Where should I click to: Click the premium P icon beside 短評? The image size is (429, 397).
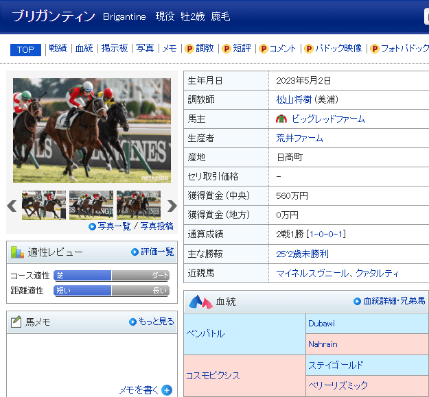(227, 49)
